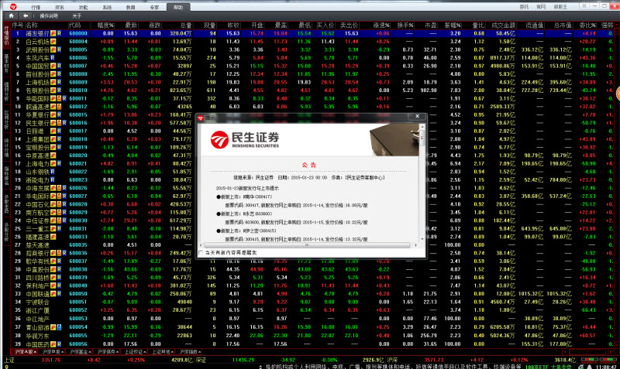Click the blue A badge next to 青山旅游
This screenshot has height=369, width=620.
tap(59, 326)
